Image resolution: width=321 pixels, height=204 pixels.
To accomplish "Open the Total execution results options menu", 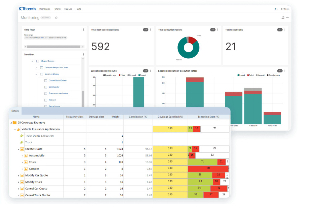I will point(217,29).
